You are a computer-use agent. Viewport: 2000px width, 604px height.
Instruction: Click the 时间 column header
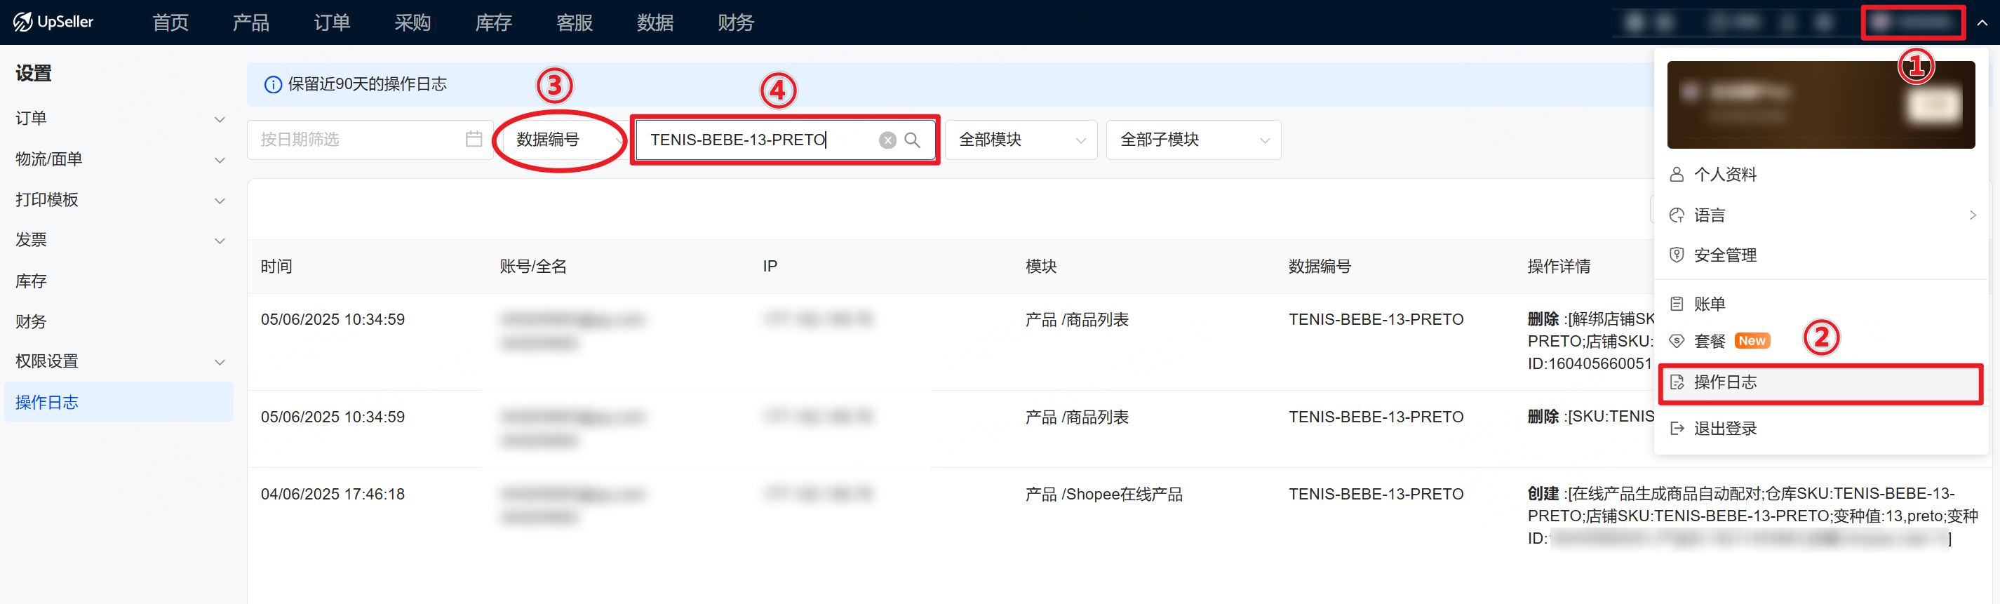276,267
